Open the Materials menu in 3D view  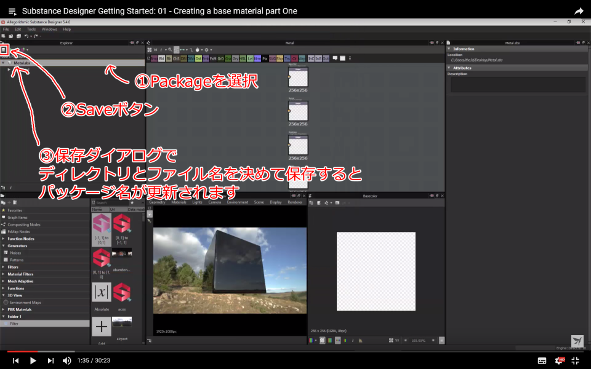tap(179, 202)
